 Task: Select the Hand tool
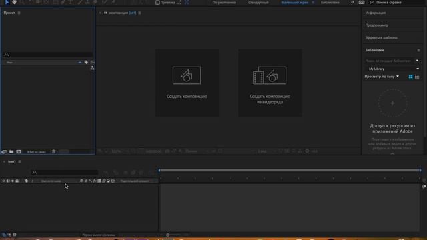click(x=15, y=2)
